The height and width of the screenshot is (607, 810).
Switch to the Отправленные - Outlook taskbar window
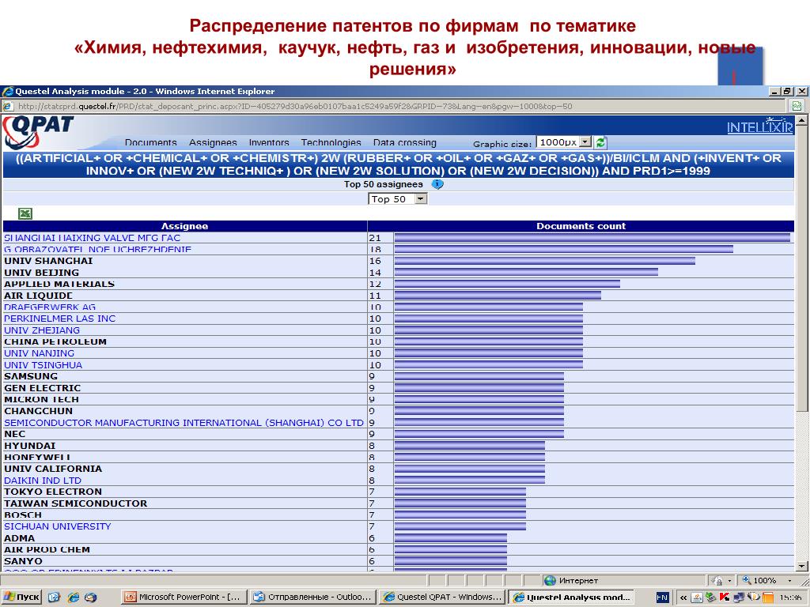(313, 598)
